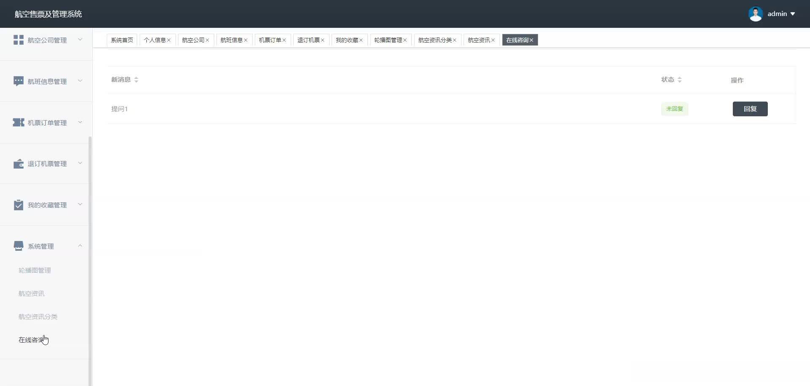The image size is (810, 386).
Task: Open the 航班信息管理 menu label
Action: click(x=47, y=81)
